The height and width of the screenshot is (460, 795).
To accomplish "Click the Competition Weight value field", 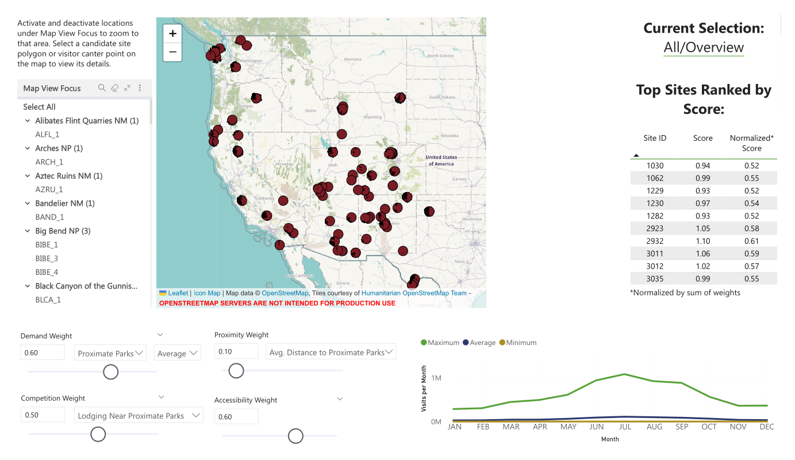I will click(x=43, y=415).
